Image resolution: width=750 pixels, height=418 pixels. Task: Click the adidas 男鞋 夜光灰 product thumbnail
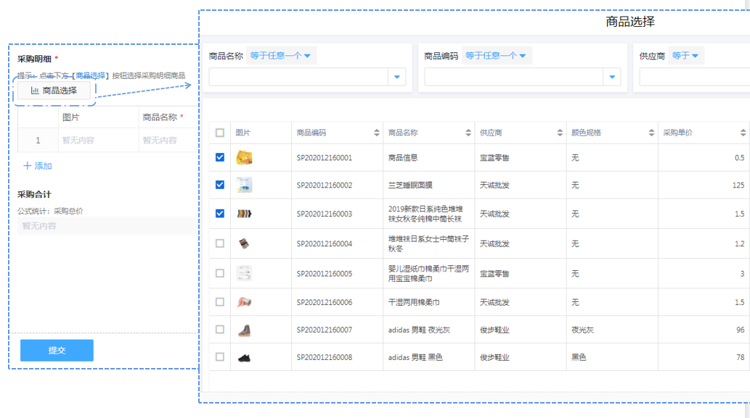(x=244, y=330)
